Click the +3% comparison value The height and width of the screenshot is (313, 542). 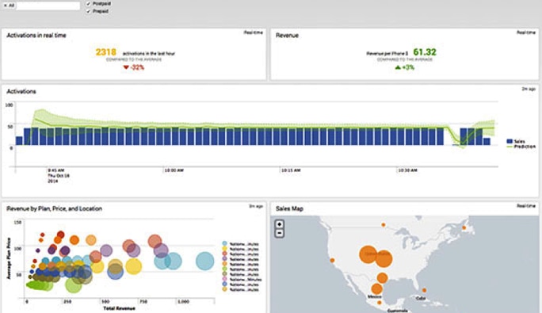pyautogui.click(x=408, y=67)
